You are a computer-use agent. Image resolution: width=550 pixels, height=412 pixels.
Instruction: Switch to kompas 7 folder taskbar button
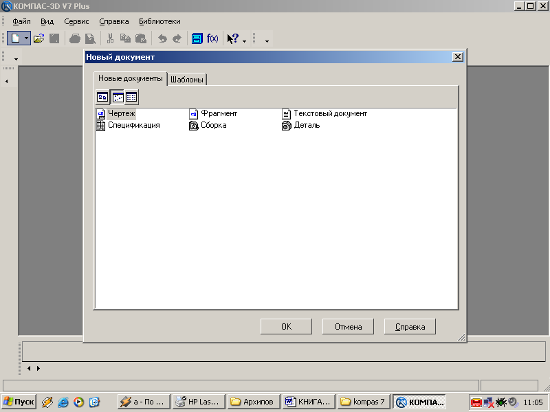point(364,402)
